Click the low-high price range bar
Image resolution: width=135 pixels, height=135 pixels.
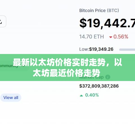pyautogui.click(x=127, y=49)
